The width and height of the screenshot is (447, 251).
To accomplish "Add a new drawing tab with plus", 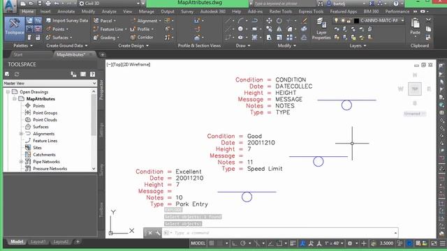I will point(103,54).
